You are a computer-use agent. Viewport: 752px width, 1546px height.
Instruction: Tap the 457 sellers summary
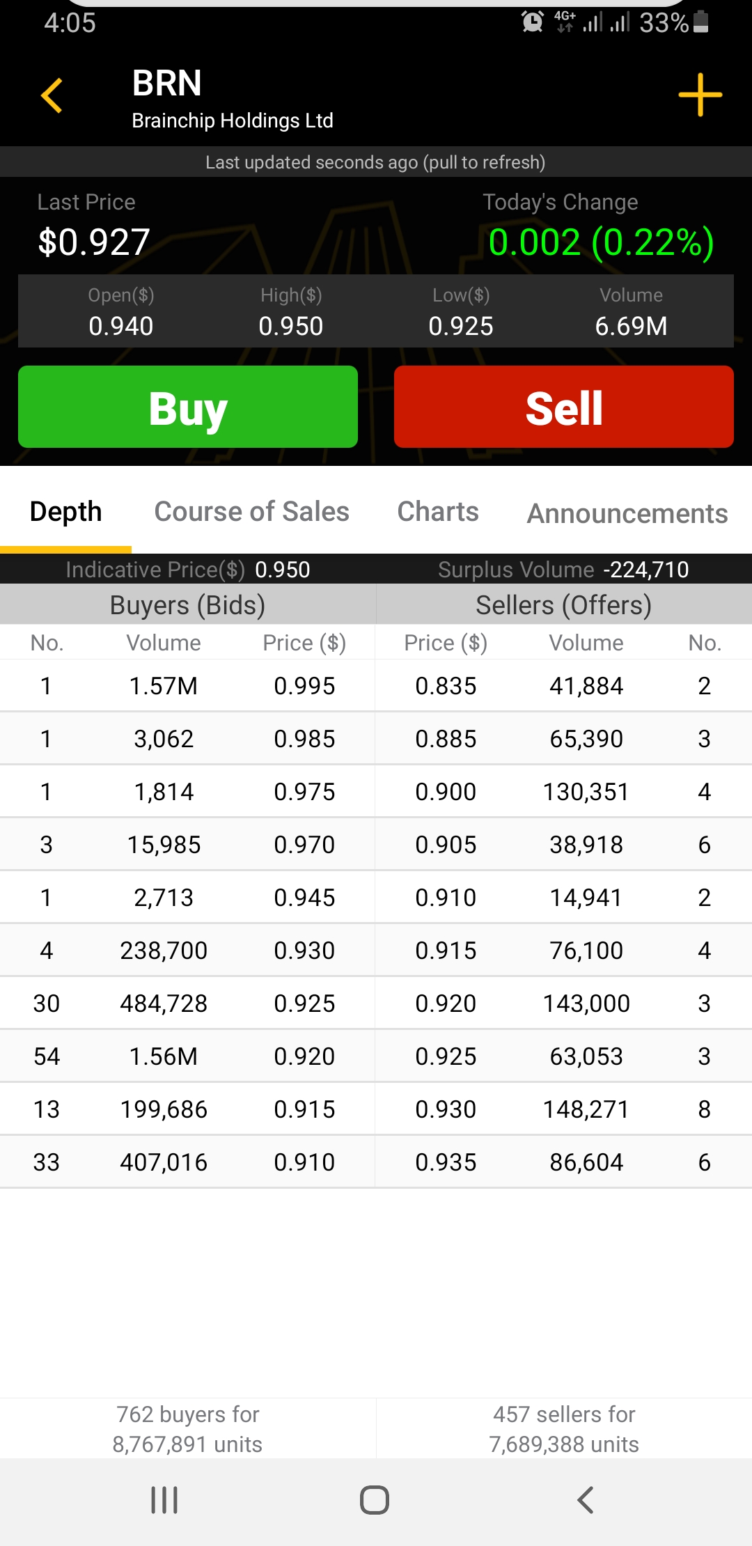(x=564, y=1429)
